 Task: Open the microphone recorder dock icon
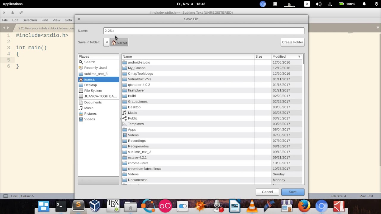(218, 206)
